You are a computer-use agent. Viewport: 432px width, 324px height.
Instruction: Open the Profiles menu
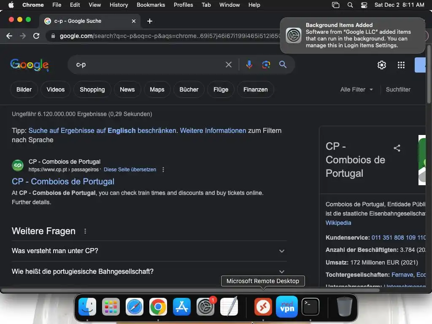[183, 5]
